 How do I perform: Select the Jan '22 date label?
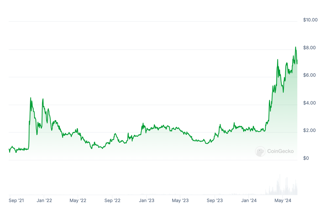click(x=44, y=200)
